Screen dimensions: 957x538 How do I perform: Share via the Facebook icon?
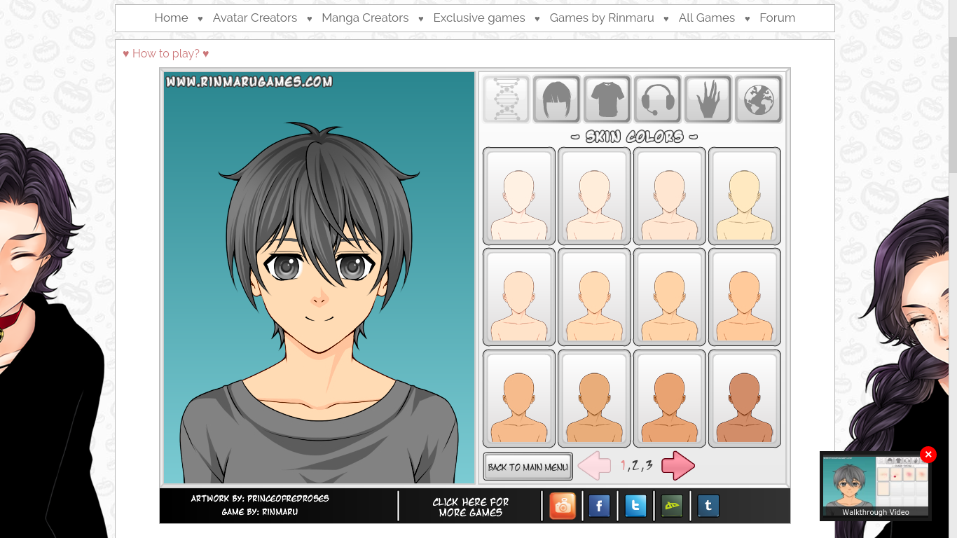(x=599, y=506)
